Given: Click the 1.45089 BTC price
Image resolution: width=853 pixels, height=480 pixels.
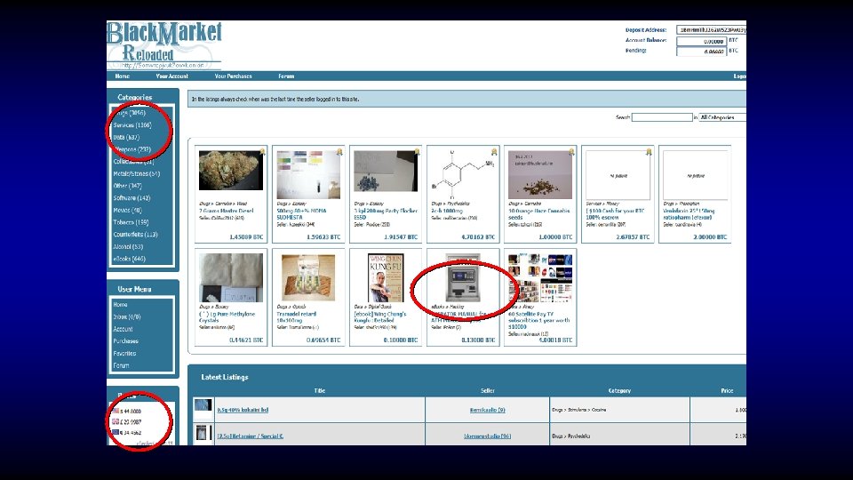Looking at the screenshot, I should tap(246, 237).
